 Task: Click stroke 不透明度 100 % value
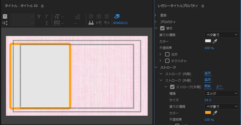pos(209,120)
